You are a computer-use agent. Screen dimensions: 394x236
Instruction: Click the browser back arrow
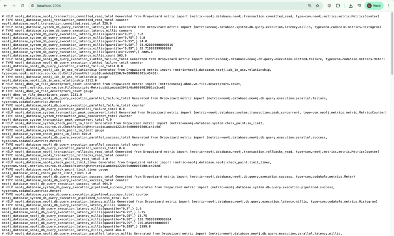(x=5, y=6)
